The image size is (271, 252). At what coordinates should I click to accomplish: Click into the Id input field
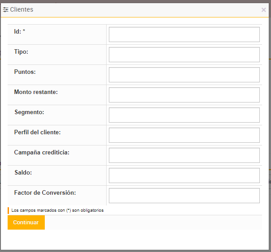[x=184, y=34]
